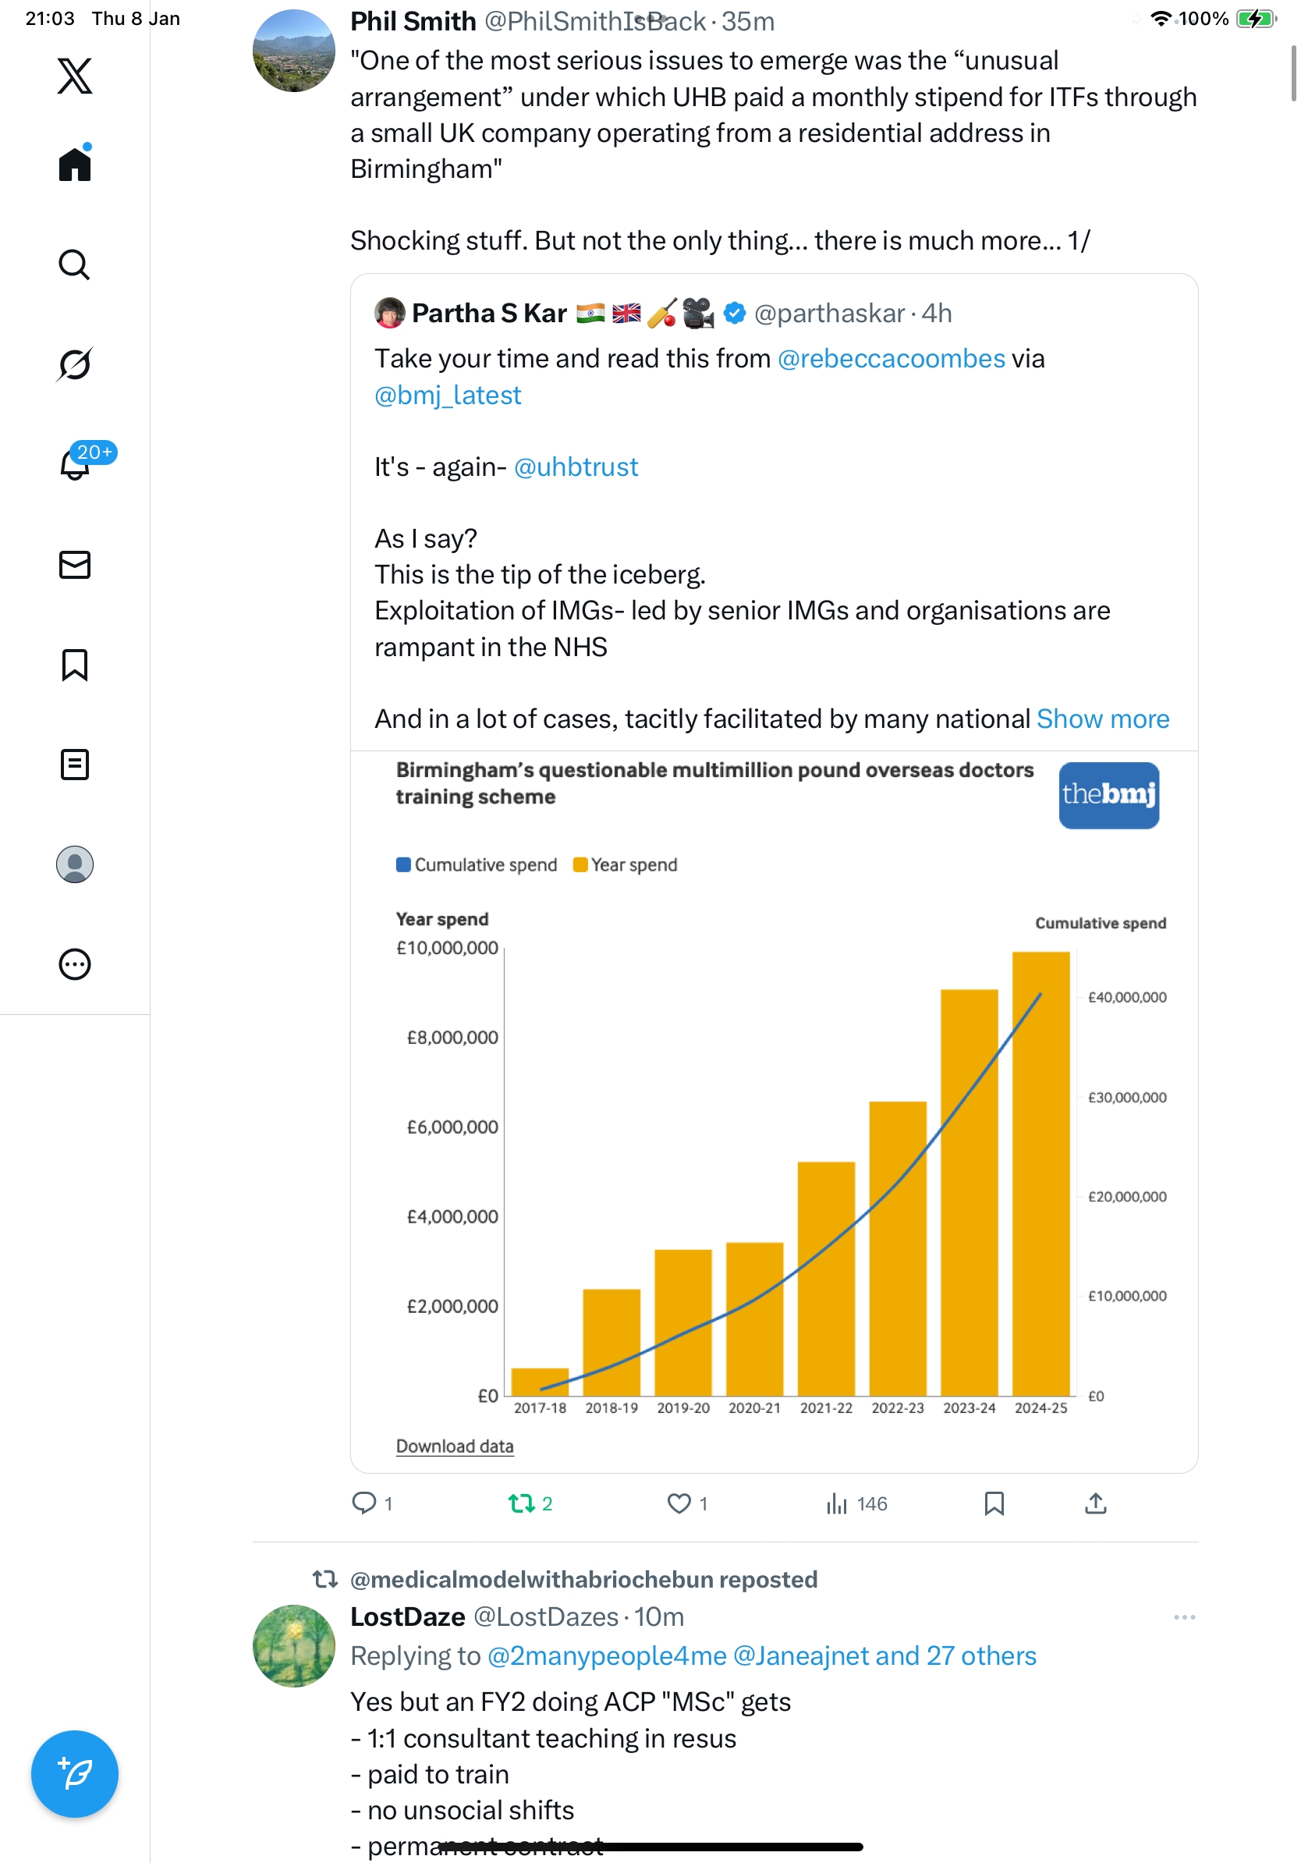Open the Notifications bell

point(75,464)
